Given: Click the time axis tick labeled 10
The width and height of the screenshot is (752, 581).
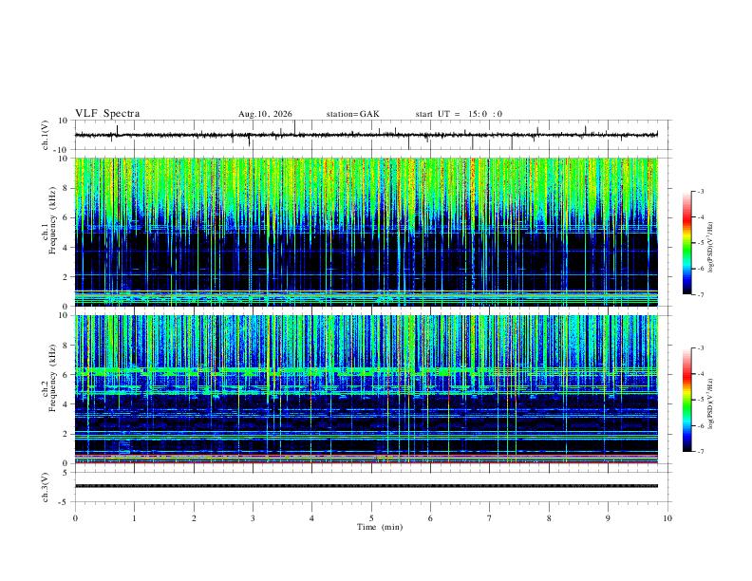Looking at the screenshot, I should 667,518.
